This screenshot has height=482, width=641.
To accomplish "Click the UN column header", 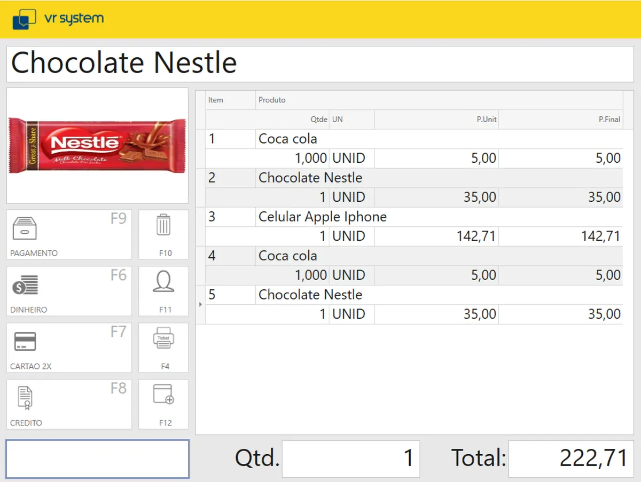I will (x=352, y=120).
